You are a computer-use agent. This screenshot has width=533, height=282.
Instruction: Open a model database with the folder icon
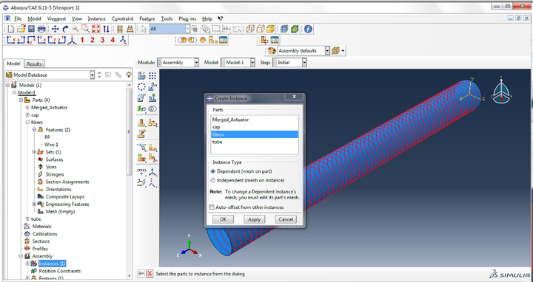21,29
